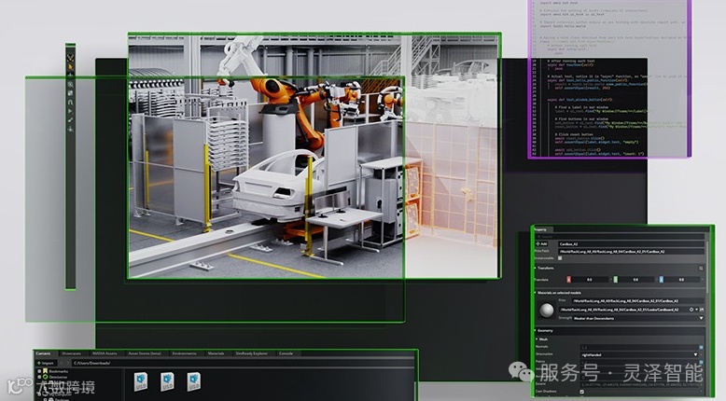Collapse the Mesh subsection
726x401 pixels.
coord(537,339)
